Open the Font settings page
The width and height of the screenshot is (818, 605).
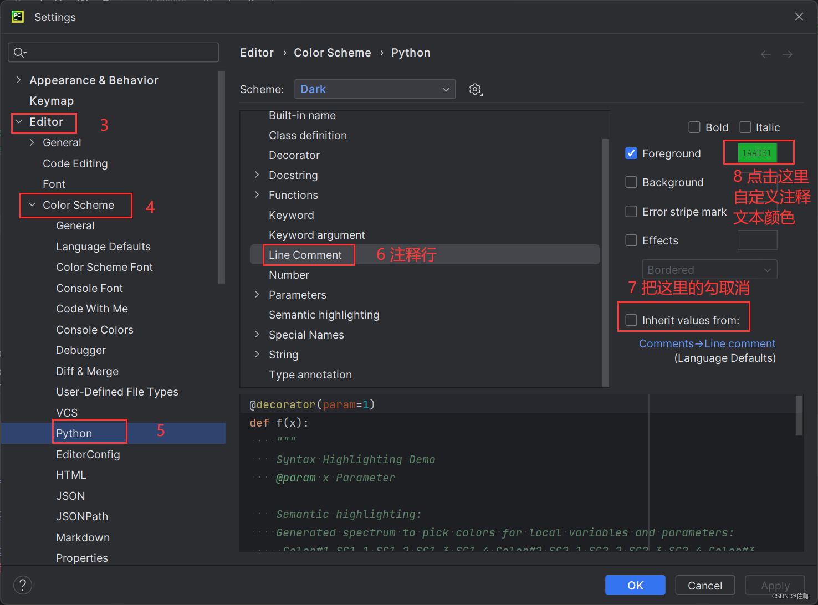54,184
